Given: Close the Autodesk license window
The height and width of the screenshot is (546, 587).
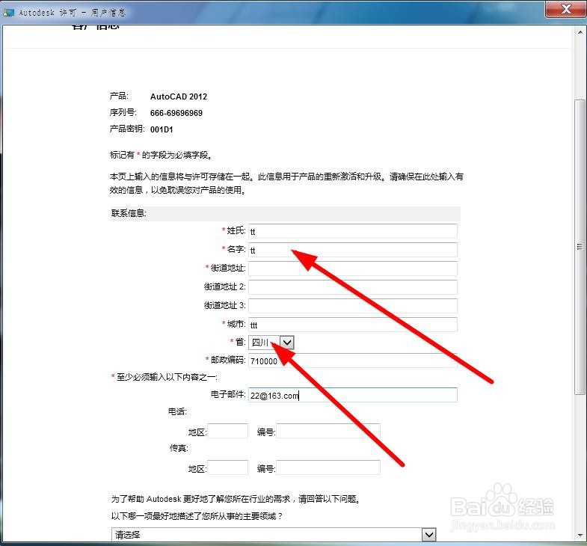Looking at the screenshot, I should point(566,9).
